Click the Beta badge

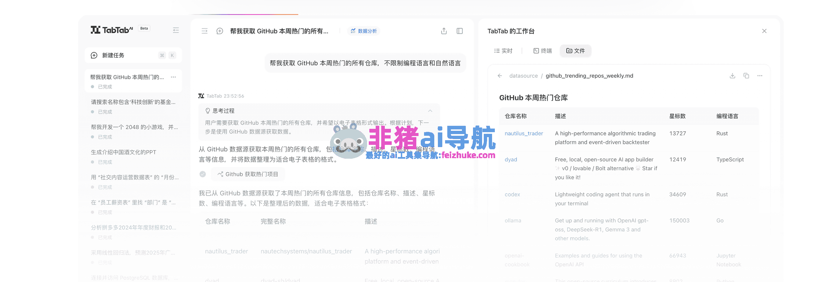click(x=144, y=28)
